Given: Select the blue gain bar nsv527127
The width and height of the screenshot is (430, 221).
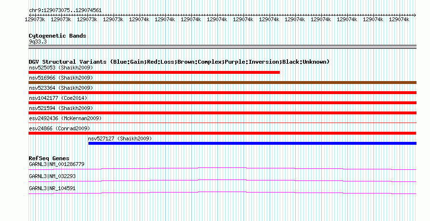Looking at the screenshot, I should 252,143.
